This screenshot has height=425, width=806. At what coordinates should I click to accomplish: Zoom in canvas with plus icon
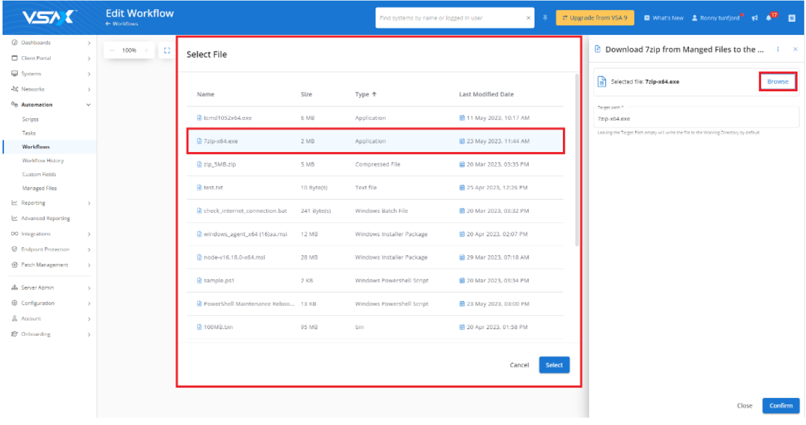(x=146, y=50)
